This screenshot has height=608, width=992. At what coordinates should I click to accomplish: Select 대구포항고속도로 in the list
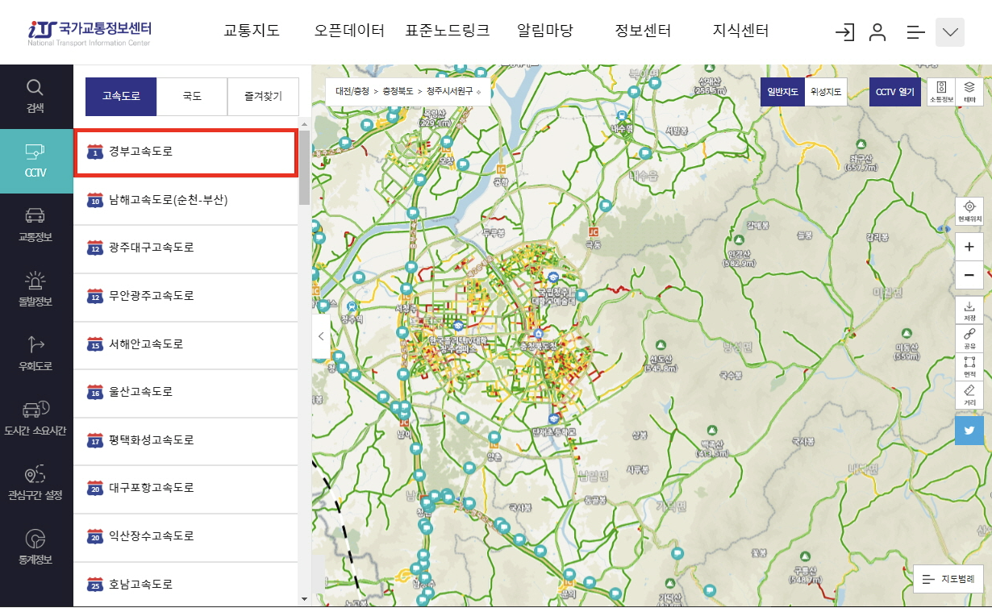[x=185, y=488]
